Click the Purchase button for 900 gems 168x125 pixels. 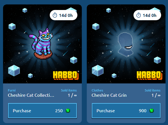tap(126, 111)
